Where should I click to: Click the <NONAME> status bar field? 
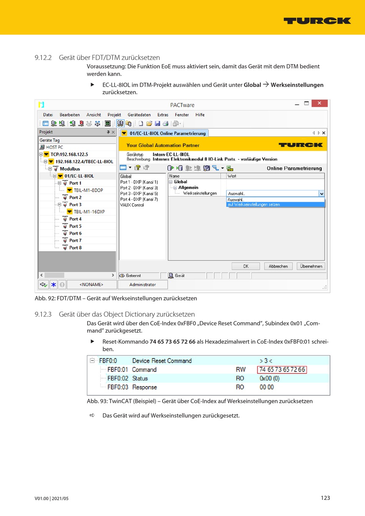coord(91,285)
